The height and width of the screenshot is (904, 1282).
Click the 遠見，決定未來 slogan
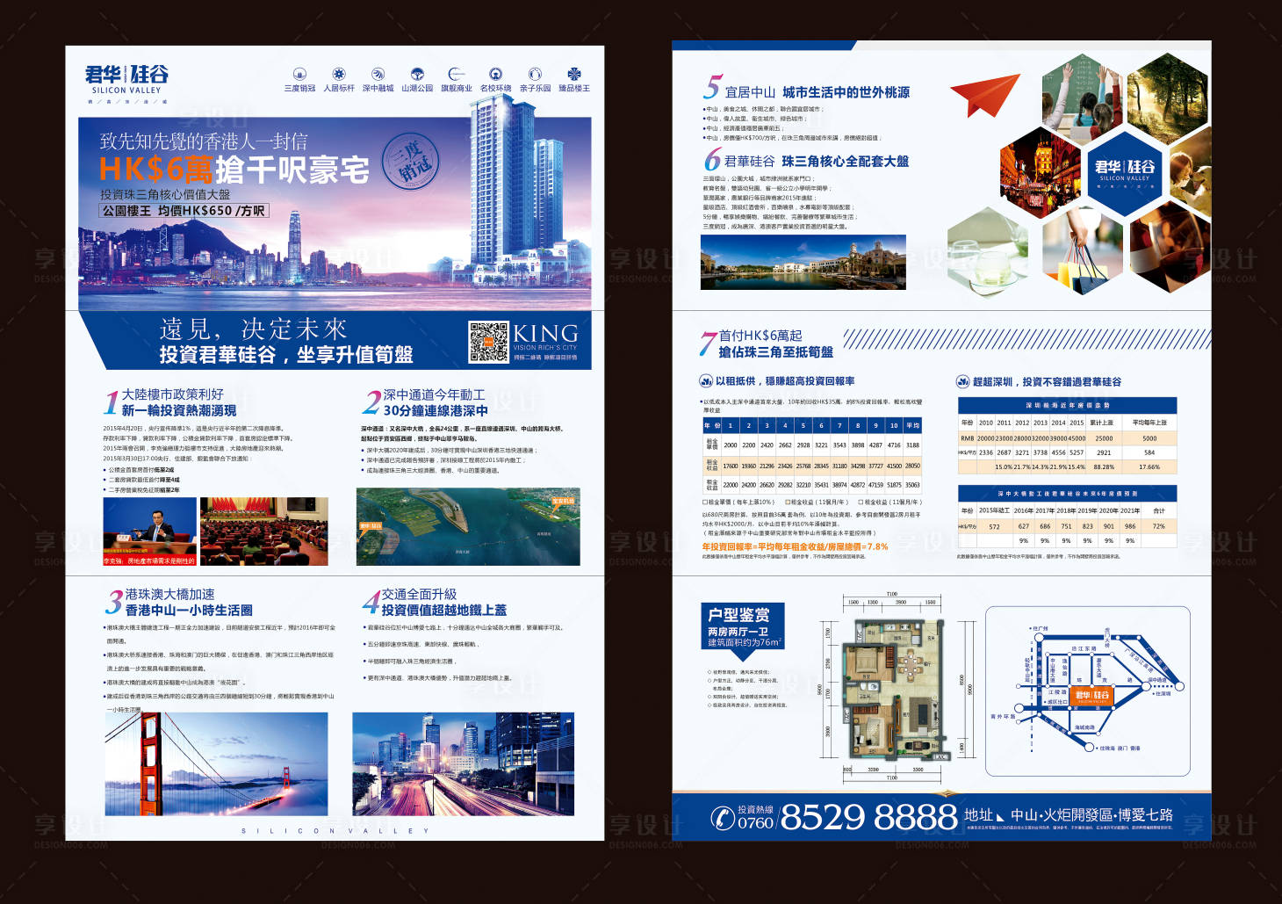coord(253,329)
